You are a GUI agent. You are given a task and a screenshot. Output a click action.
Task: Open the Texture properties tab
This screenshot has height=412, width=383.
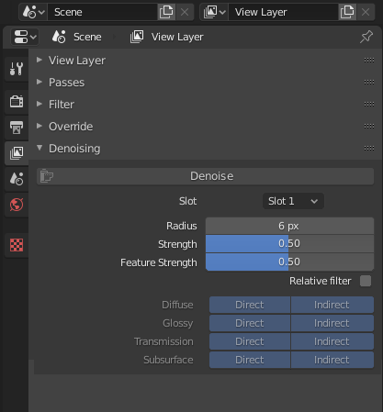[17, 245]
